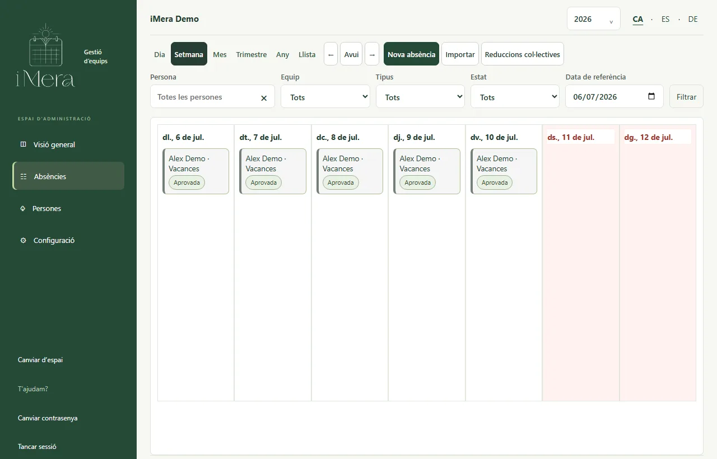Open the Tipus dropdown
Screen dimensions: 717x459
pos(420,96)
